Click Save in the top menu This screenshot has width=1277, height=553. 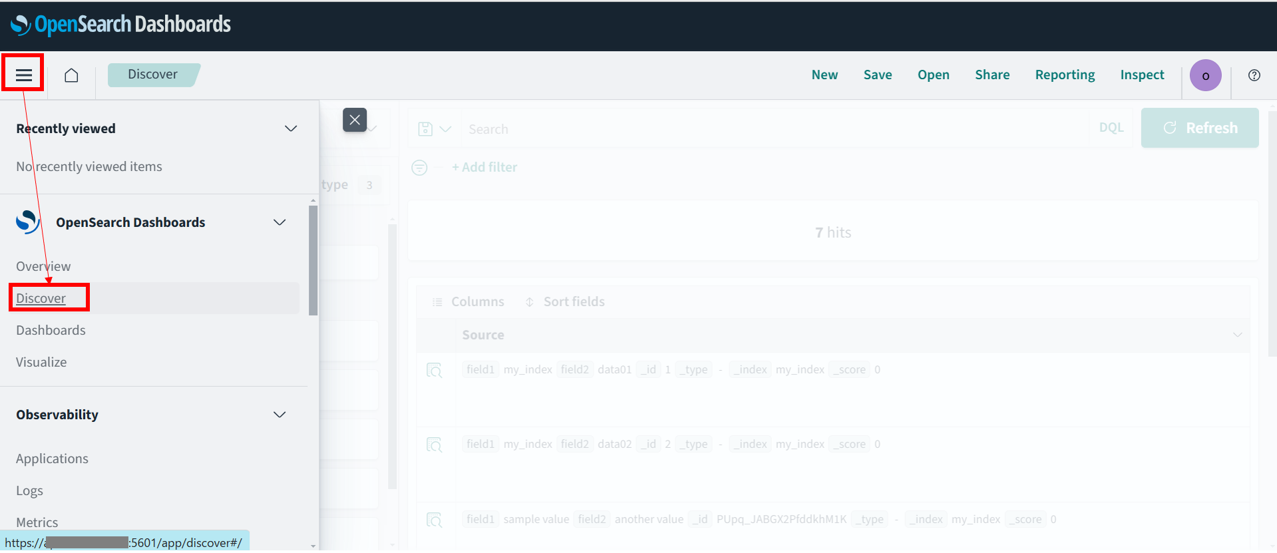pos(878,75)
